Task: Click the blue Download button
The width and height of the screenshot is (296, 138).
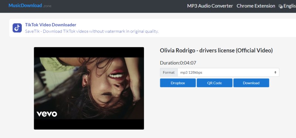Action: click(x=251, y=83)
